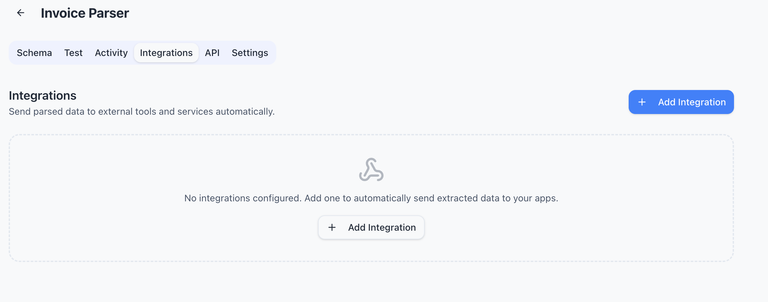
Task: Switch to the Schema tab
Action: tap(34, 52)
